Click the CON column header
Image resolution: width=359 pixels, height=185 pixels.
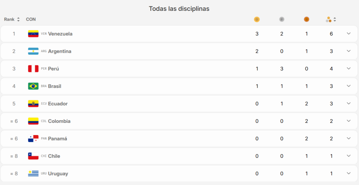[x=31, y=20]
